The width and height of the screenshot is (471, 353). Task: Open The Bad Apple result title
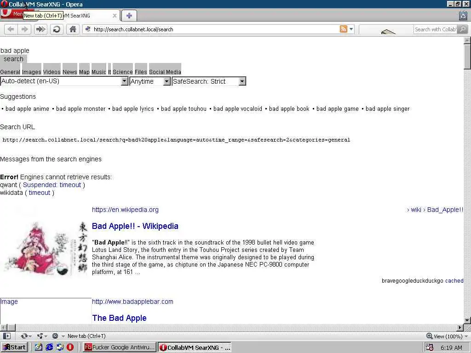coord(119,318)
